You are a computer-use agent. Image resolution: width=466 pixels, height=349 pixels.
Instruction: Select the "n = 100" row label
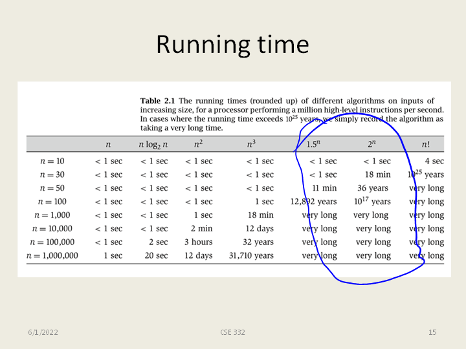point(52,202)
